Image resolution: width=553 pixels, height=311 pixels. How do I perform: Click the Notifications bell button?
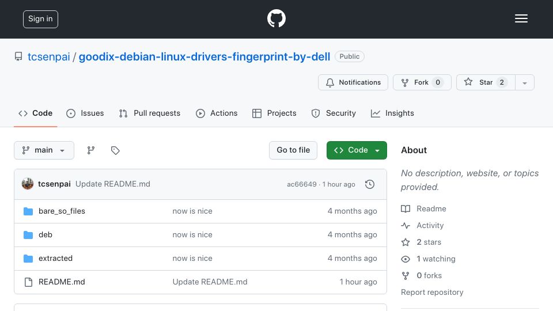point(353,82)
